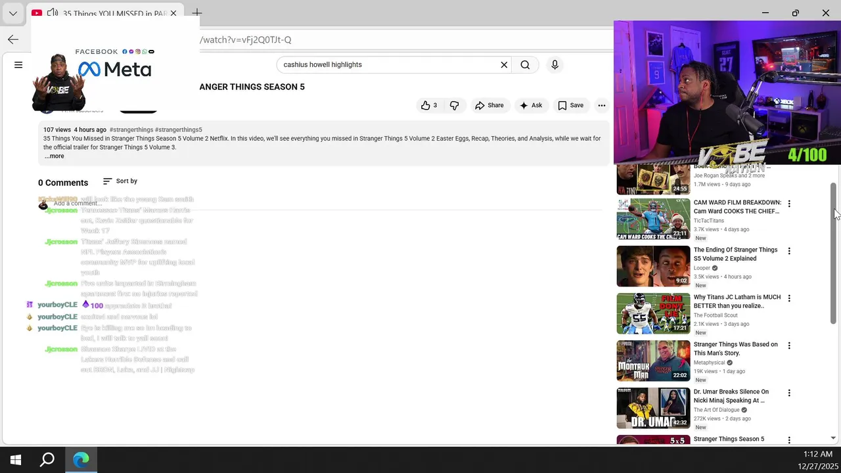841x473 pixels.
Task: Close the 35 Things YOU MISSED tab
Action: 173,13
